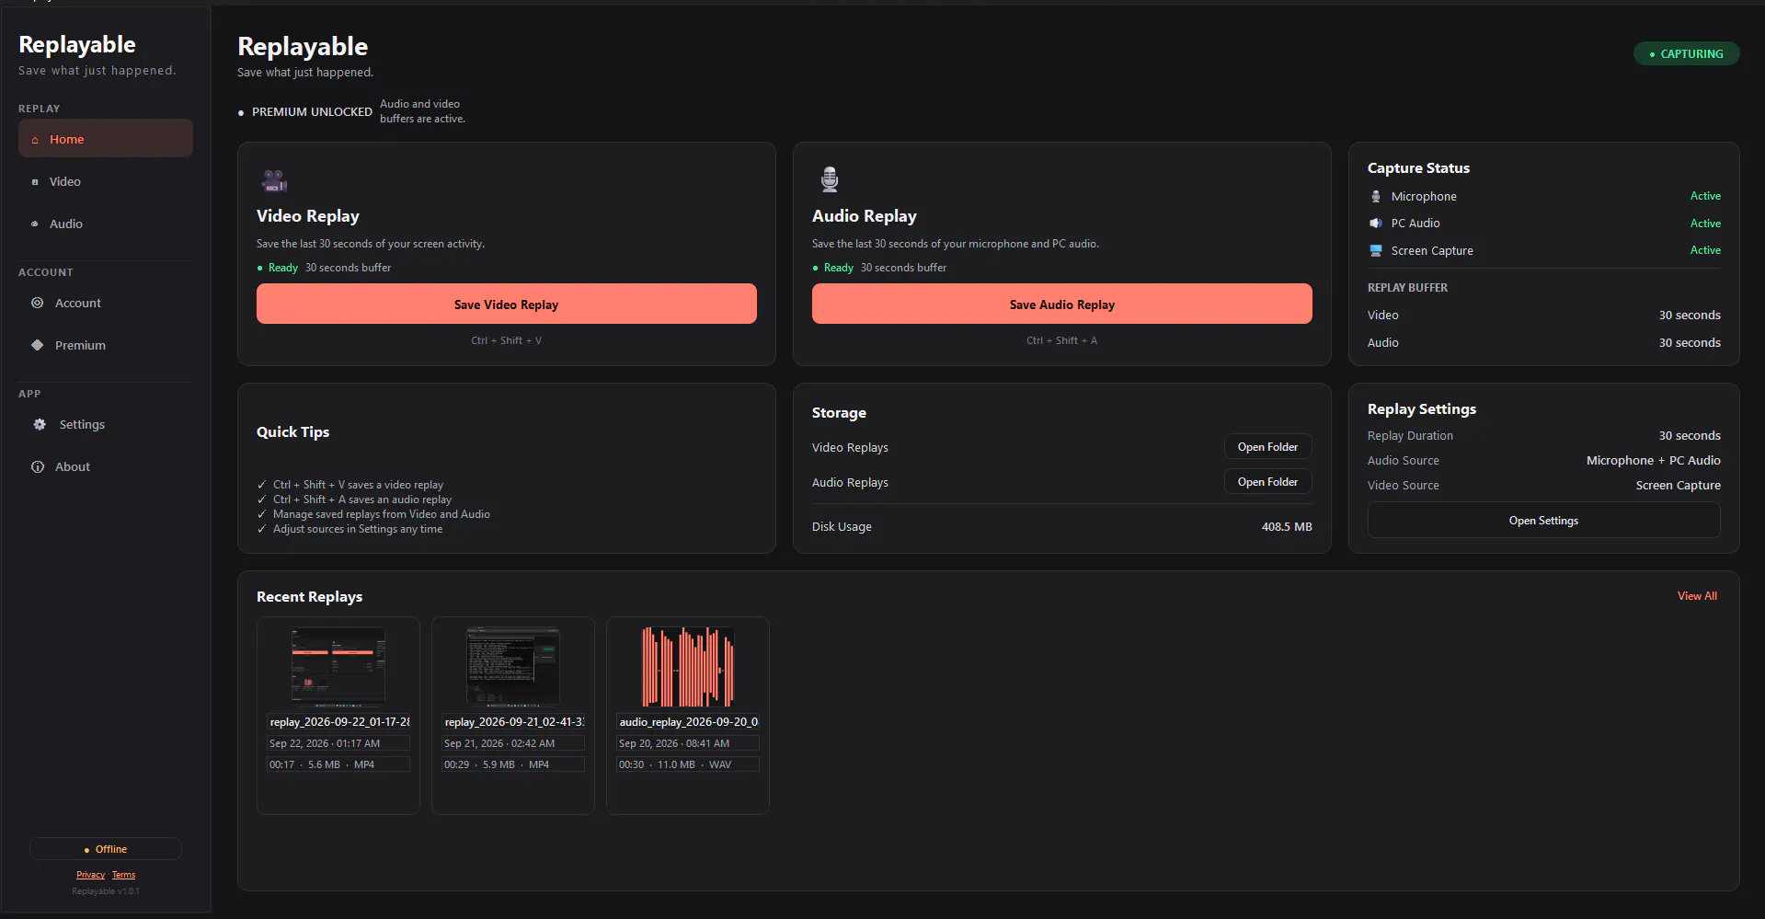Click the Premium diamond icon

tap(38, 345)
